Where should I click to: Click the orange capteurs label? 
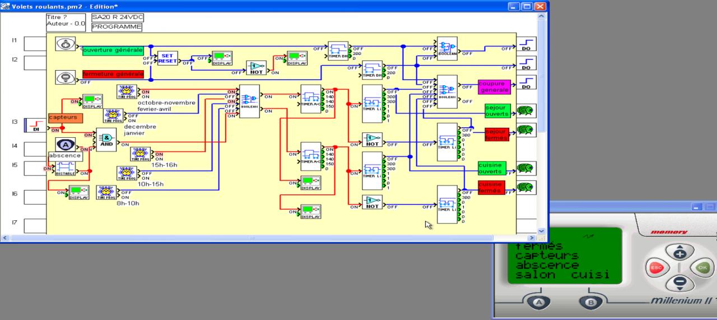pos(66,118)
